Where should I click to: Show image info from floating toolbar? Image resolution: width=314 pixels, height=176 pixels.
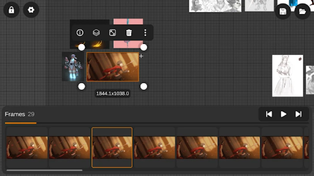tap(80, 33)
